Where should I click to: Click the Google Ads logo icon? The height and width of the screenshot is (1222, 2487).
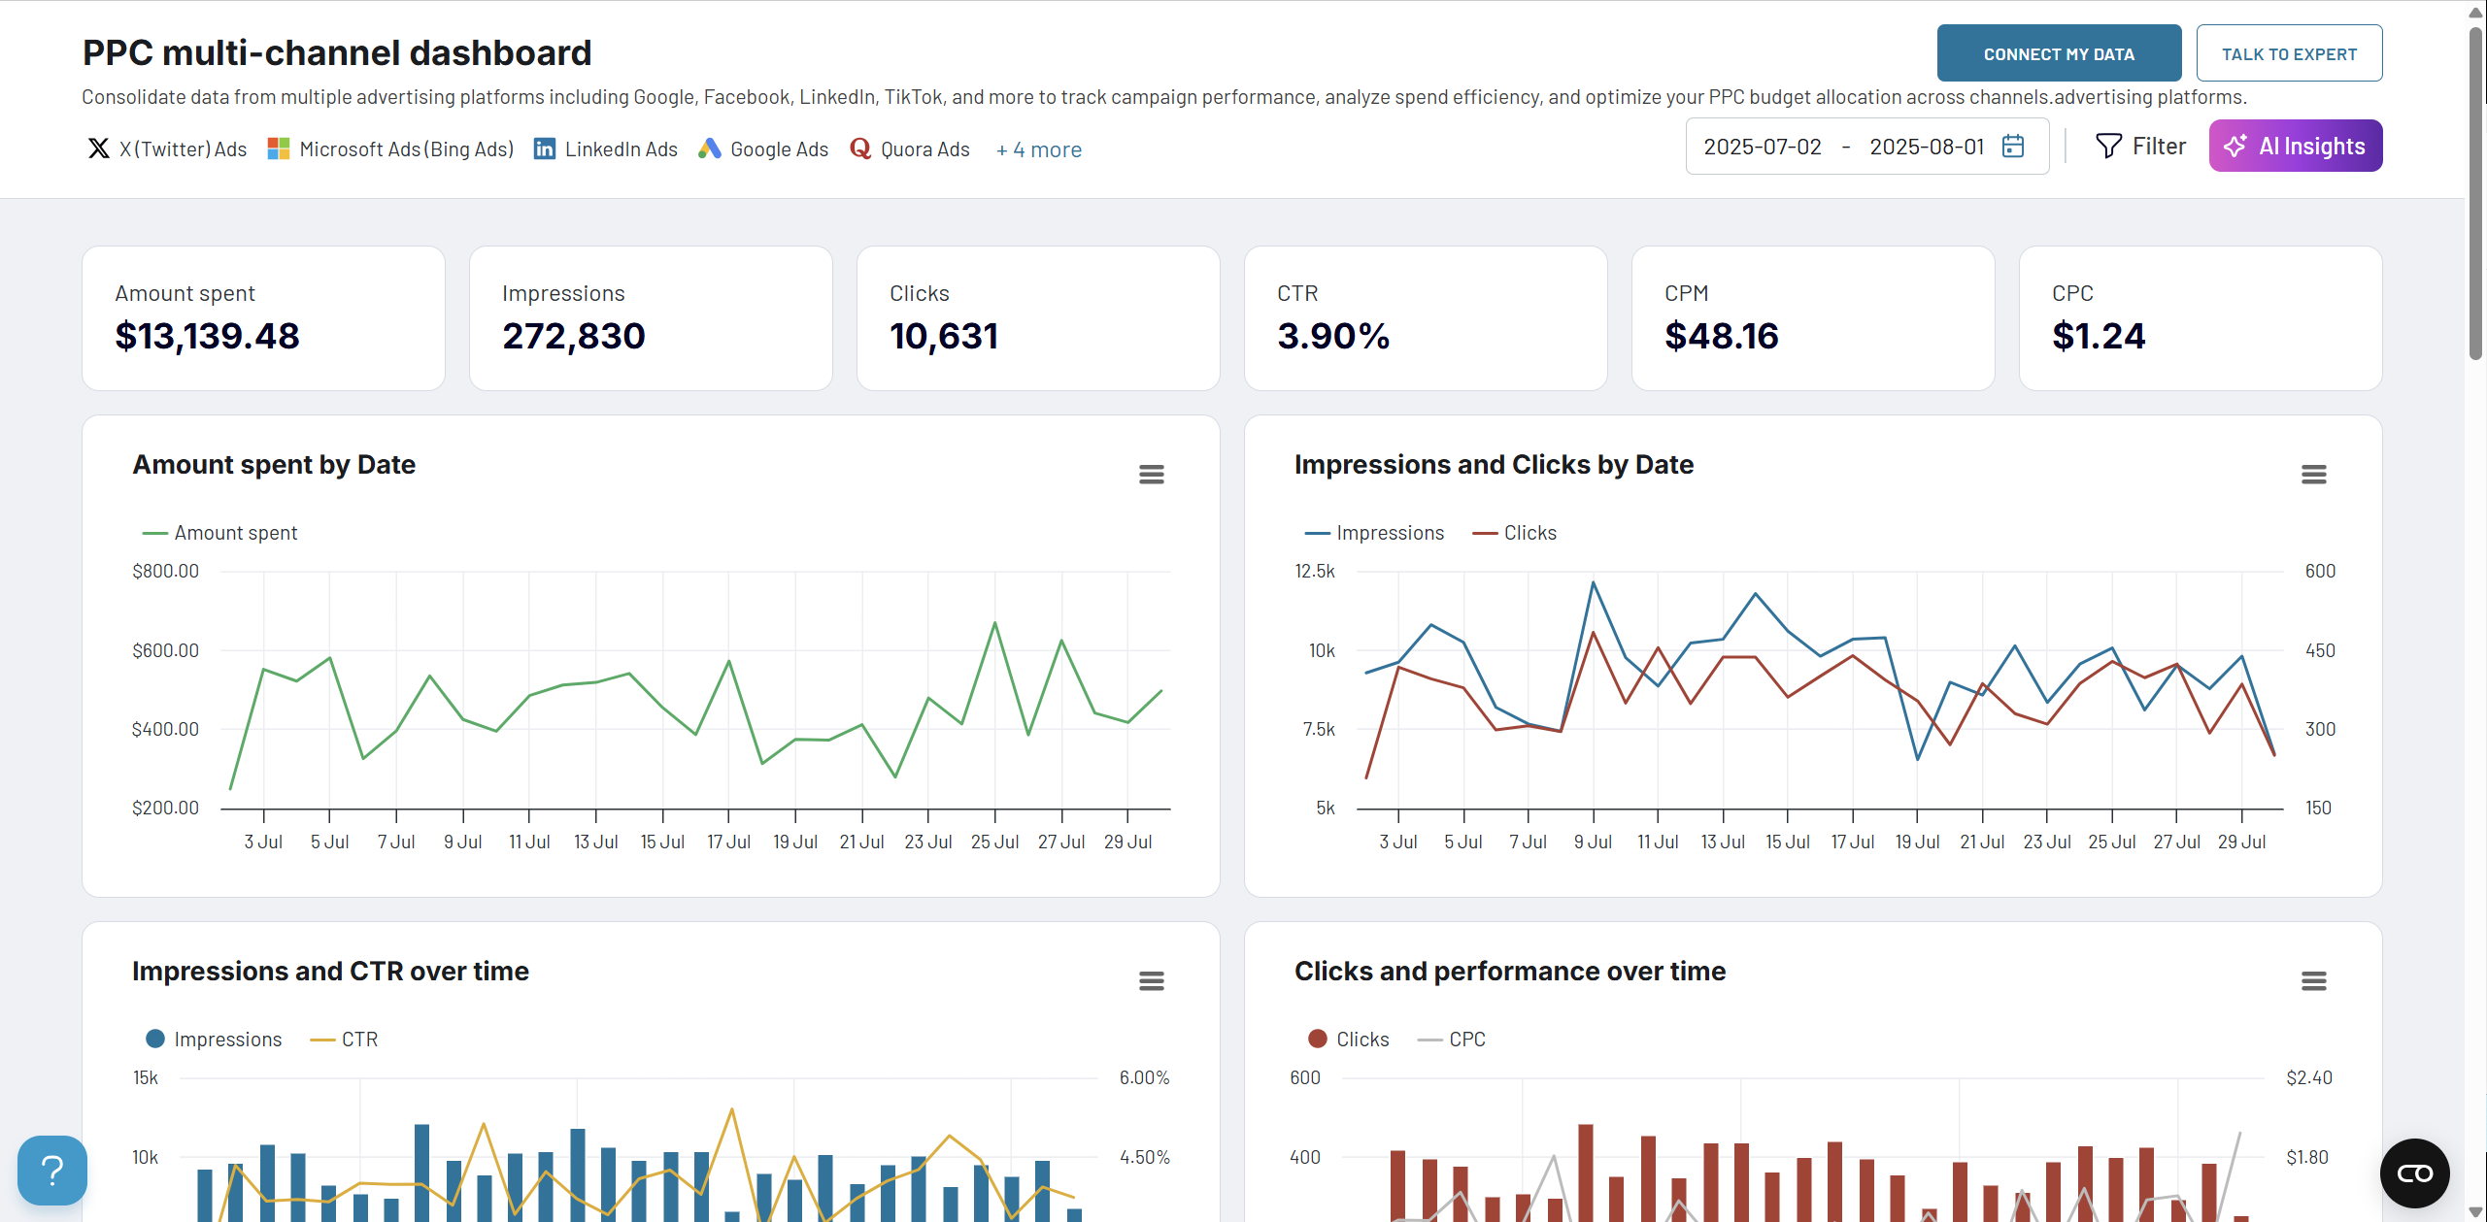coord(710,149)
